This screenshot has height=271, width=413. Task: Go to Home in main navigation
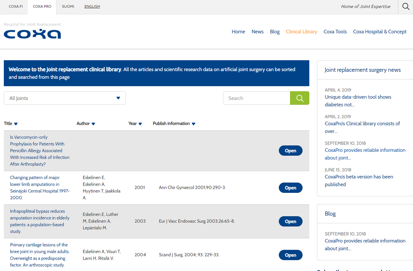[x=239, y=32]
